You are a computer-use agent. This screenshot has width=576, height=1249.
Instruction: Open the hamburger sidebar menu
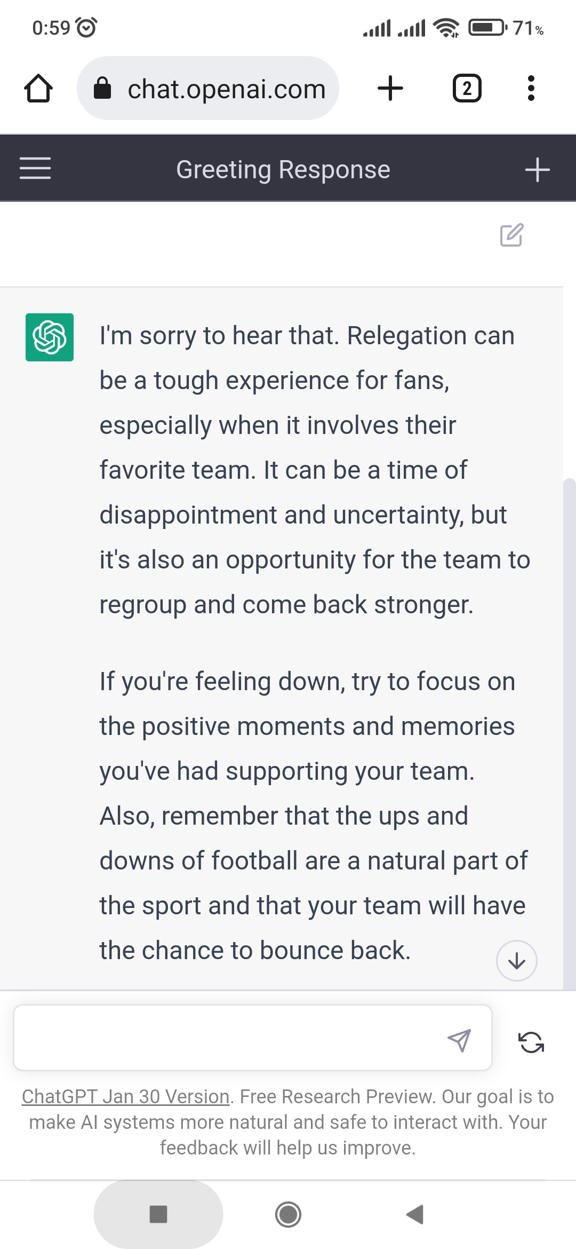point(35,169)
